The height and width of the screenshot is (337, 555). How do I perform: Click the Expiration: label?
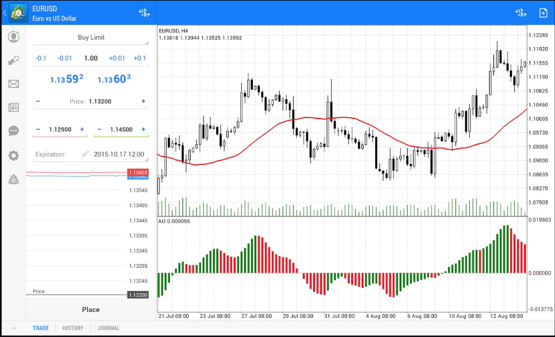coord(50,154)
